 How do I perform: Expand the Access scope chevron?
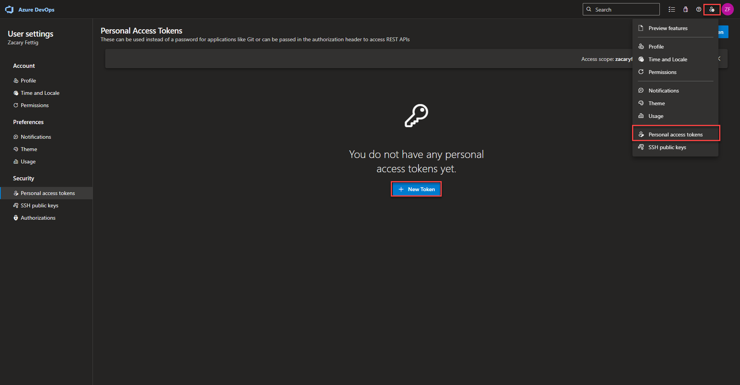720,59
